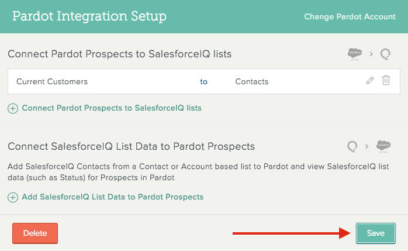The image size is (408, 251).
Task: Click the chevron between Q and cloud icons
Action: [366, 147]
